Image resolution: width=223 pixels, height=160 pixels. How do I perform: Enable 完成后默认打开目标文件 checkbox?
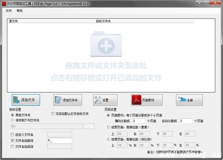coord(53,114)
